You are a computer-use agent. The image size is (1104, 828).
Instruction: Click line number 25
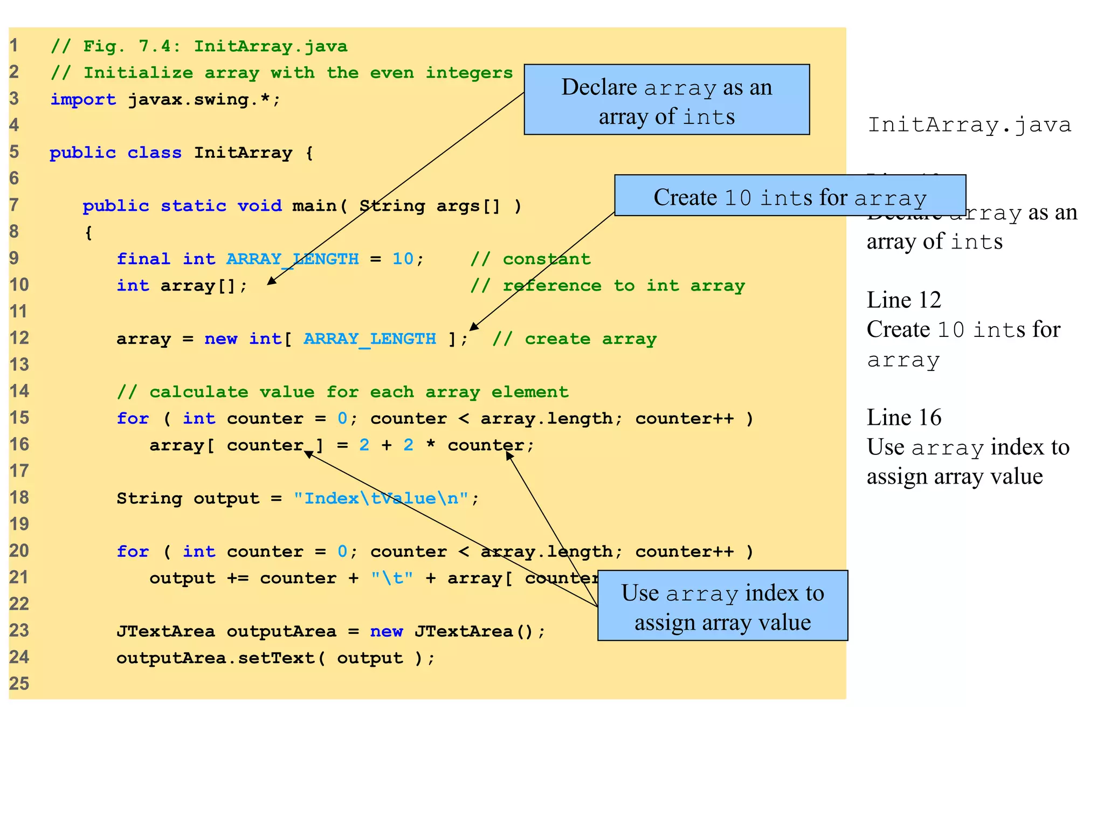(x=19, y=684)
